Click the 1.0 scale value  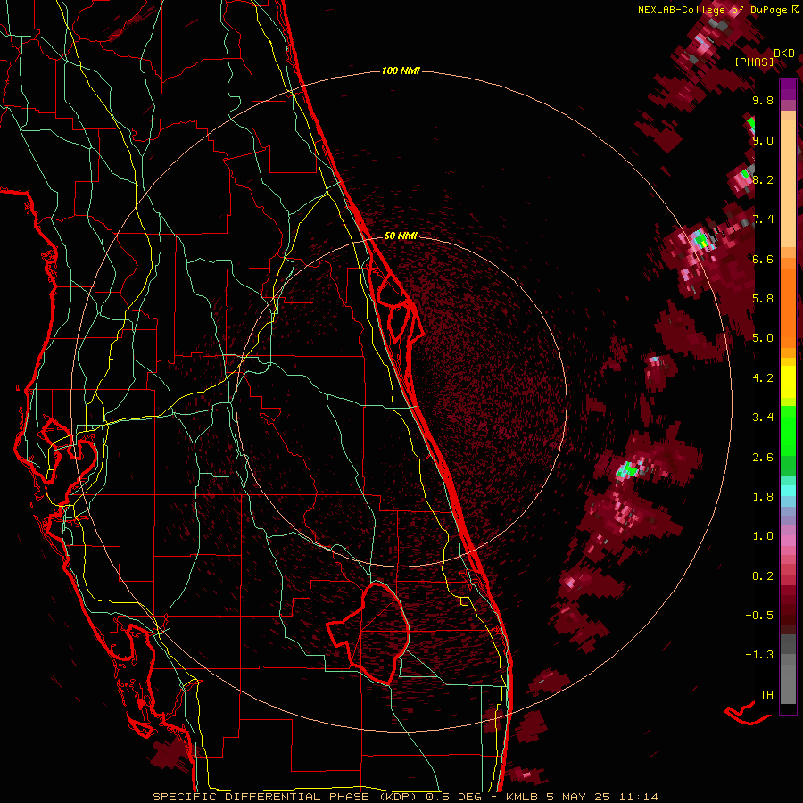(x=763, y=536)
